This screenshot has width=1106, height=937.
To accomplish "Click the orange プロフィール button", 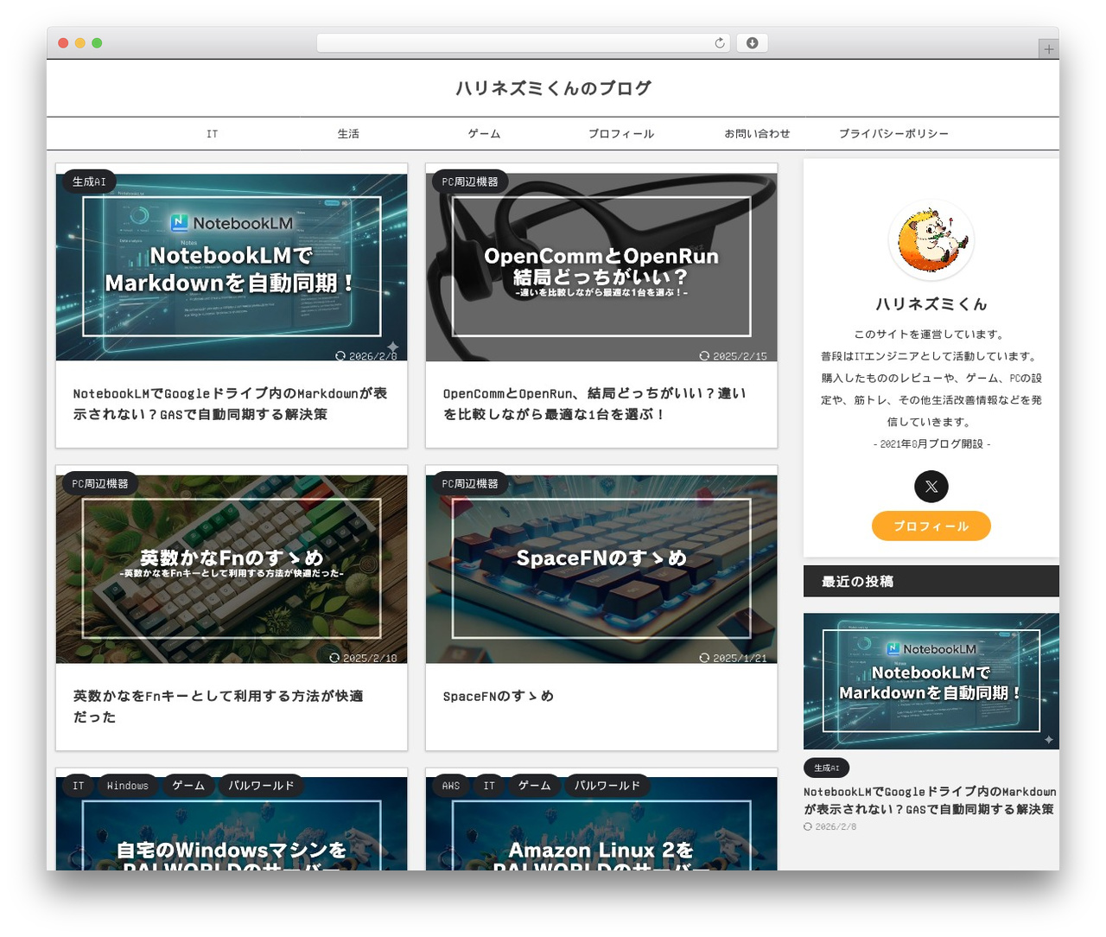I will point(931,526).
